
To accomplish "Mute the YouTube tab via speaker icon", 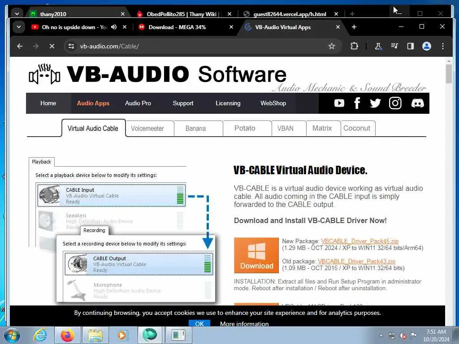I will coord(114,27).
